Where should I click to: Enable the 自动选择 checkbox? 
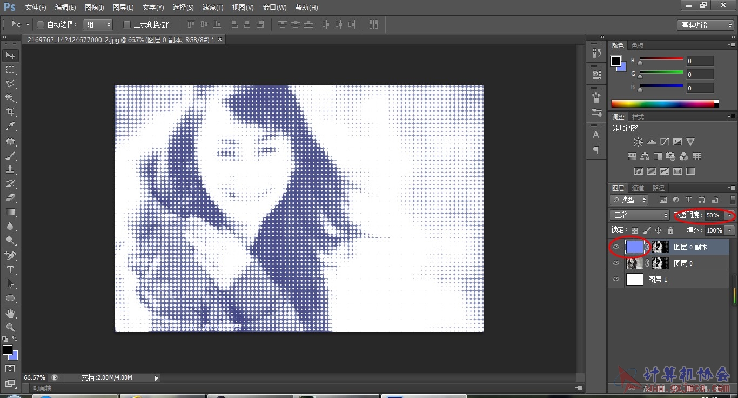[x=41, y=24]
